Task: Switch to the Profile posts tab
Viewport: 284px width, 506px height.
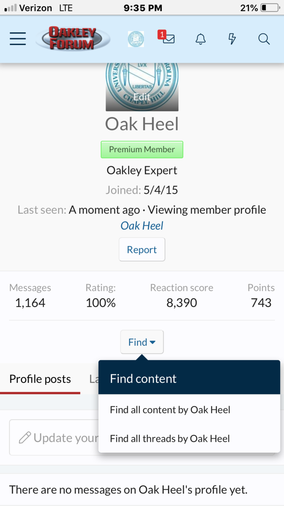Action: [40, 379]
